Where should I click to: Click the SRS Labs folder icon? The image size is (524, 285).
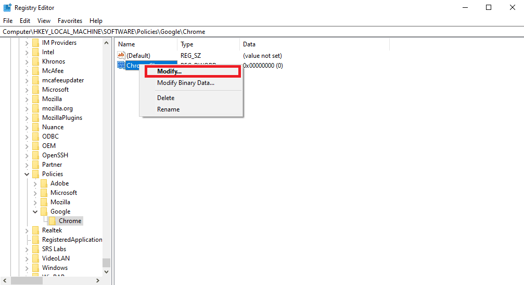point(36,249)
